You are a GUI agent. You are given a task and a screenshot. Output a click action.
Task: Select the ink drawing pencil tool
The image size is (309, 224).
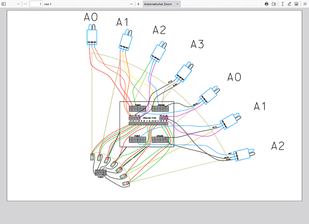tap(289, 4)
